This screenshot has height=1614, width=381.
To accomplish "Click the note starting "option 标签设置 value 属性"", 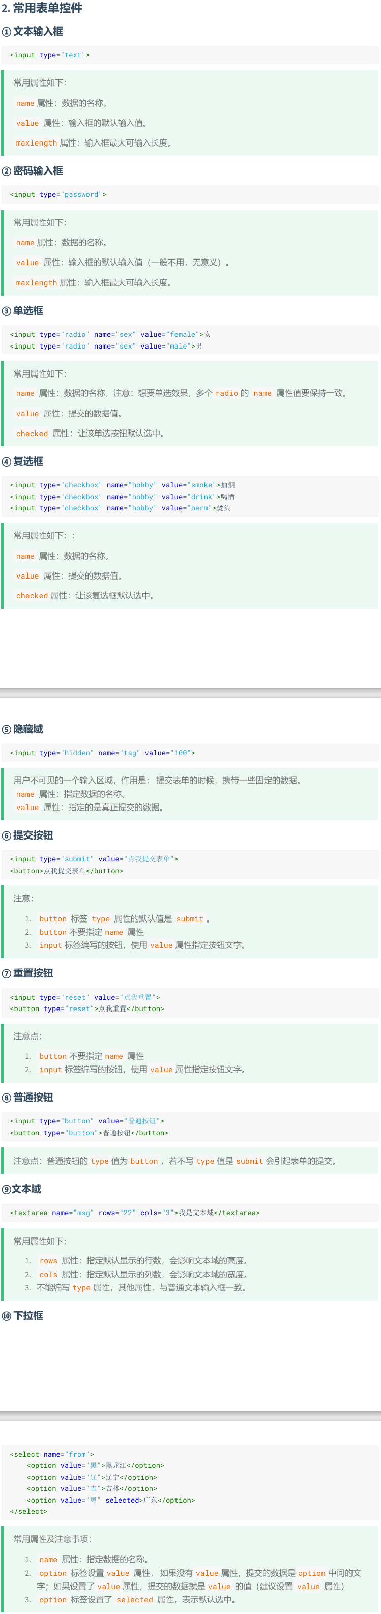I will [x=199, y=1579].
